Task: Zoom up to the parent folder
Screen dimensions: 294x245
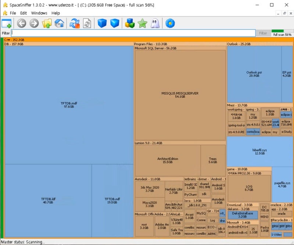Action: pyautogui.click(x=47, y=23)
